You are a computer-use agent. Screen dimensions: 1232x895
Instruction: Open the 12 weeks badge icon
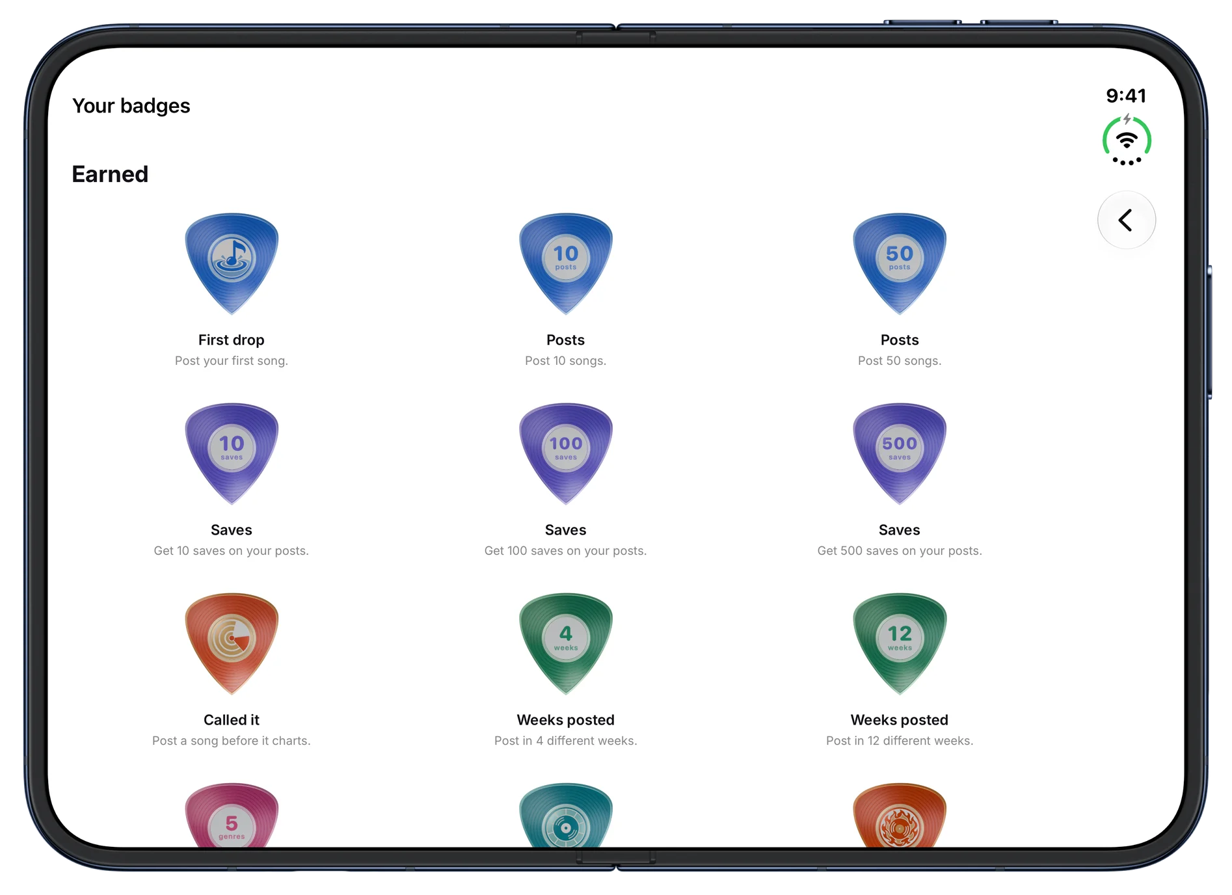900,643
